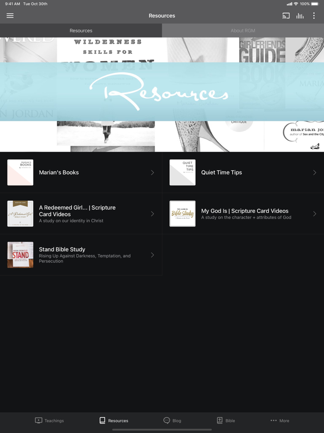Tap the 'A study on our identity in Christ' subtitle
This screenshot has width=324, height=433.
[x=71, y=221]
